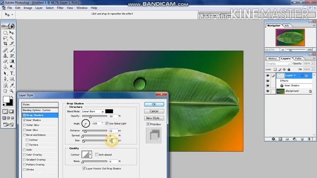
Task: Select the Eraser tool
Action: 5,61
